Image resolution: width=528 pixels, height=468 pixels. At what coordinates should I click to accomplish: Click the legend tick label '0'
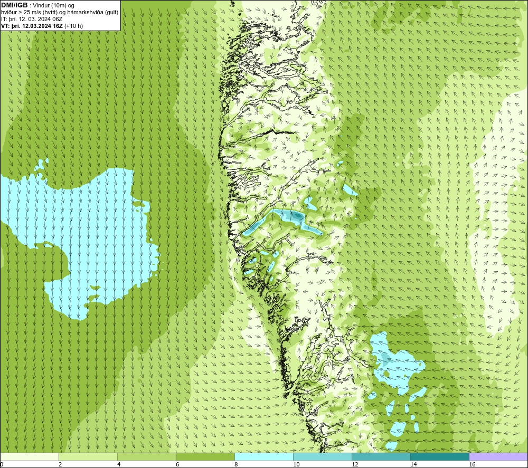pos(2,465)
